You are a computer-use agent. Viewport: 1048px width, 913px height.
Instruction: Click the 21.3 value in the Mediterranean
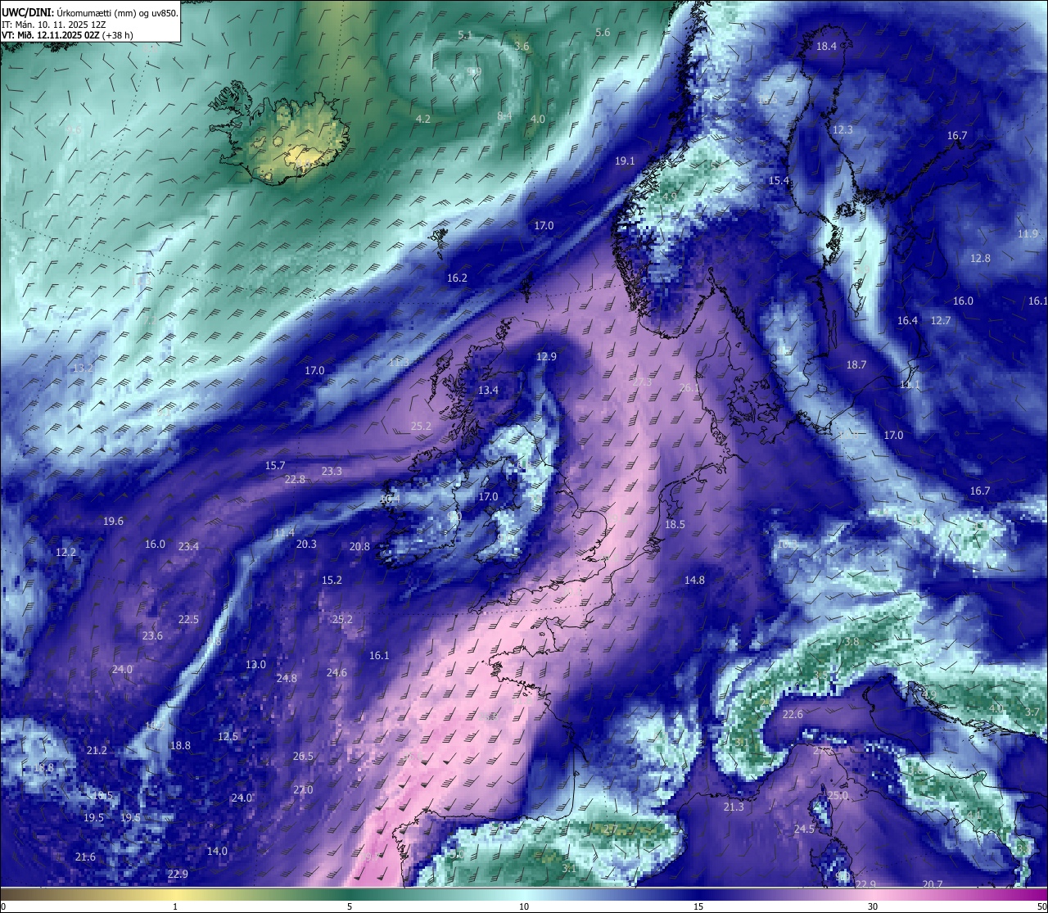pyautogui.click(x=734, y=807)
